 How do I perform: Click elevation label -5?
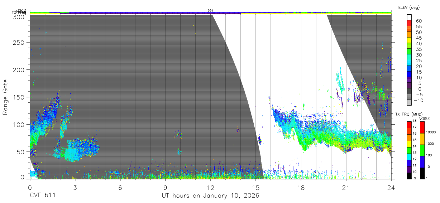coord(419,95)
